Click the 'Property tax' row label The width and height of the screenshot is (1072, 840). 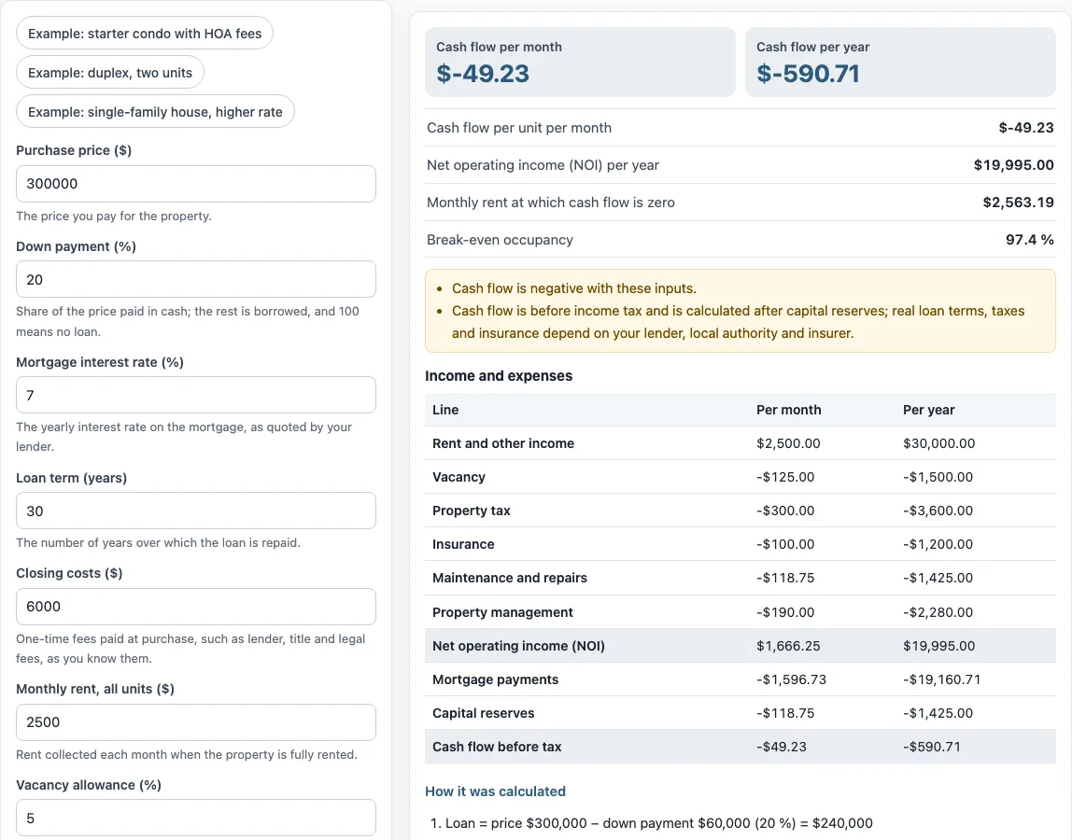[x=471, y=511]
